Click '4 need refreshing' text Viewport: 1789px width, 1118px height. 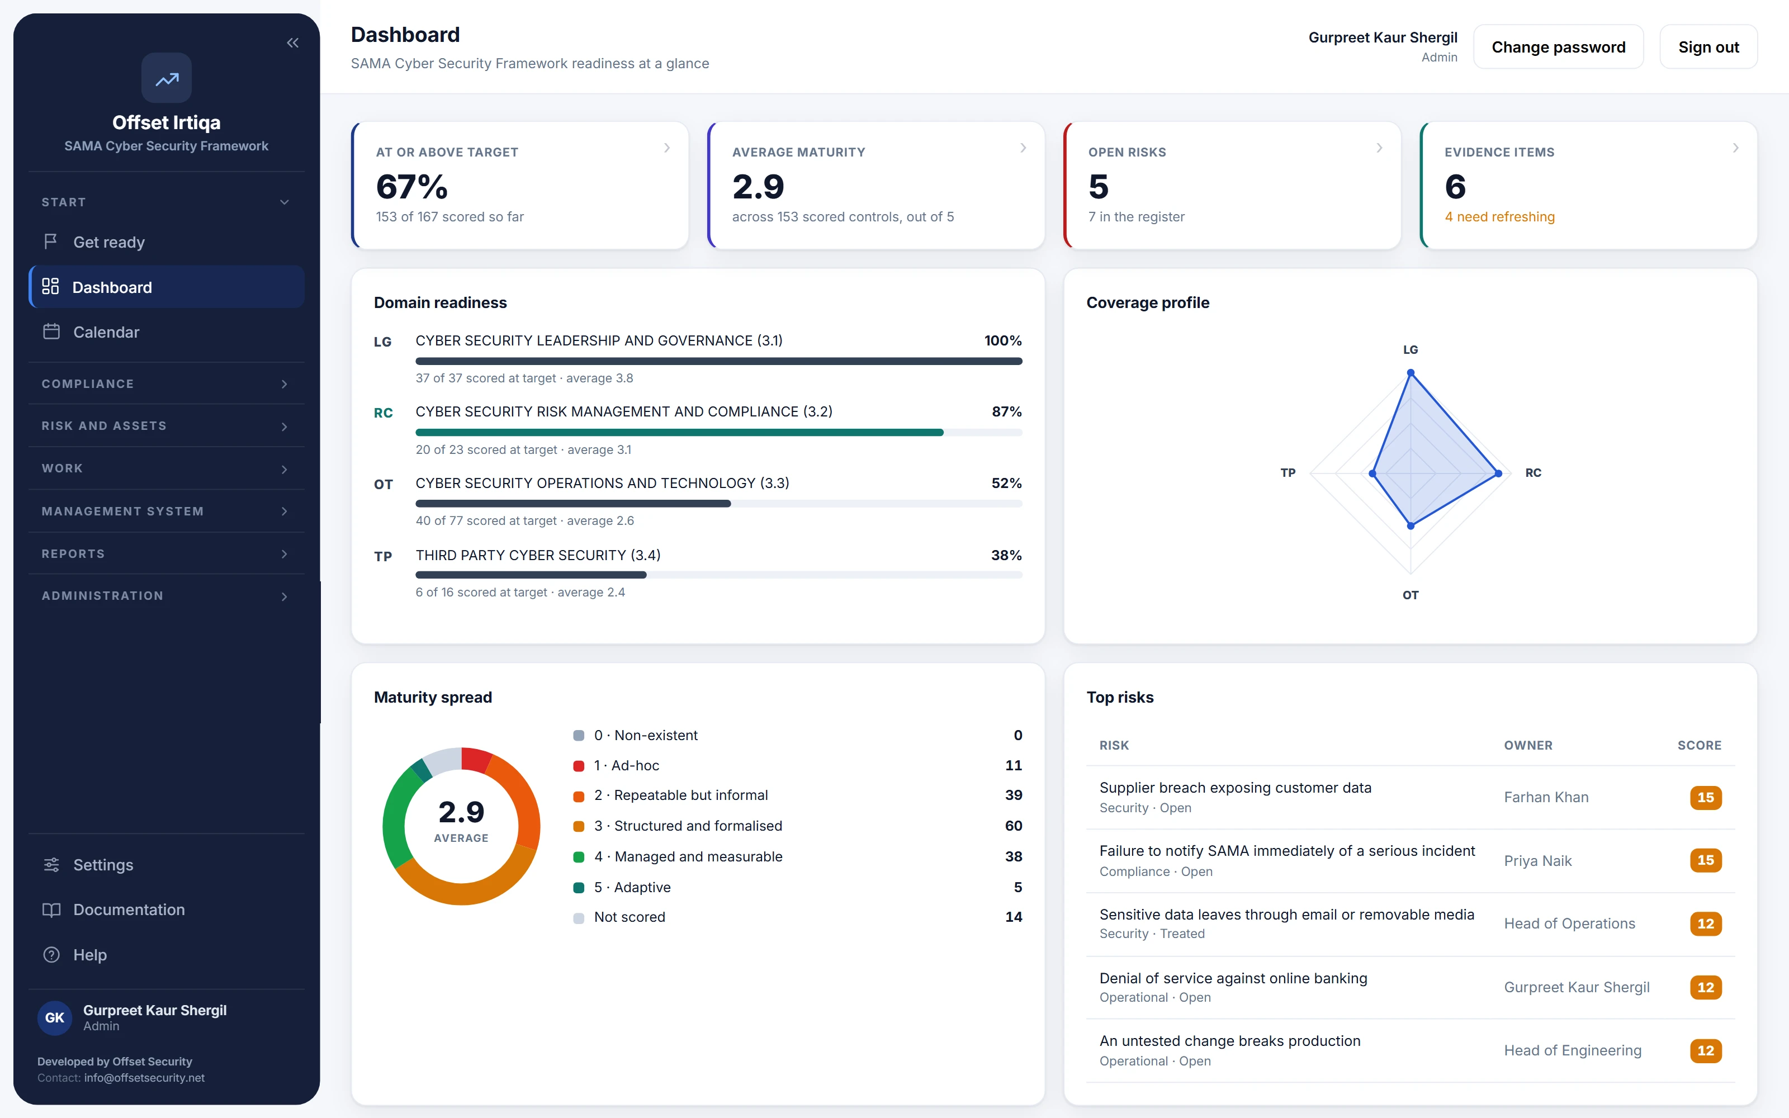pyautogui.click(x=1499, y=217)
